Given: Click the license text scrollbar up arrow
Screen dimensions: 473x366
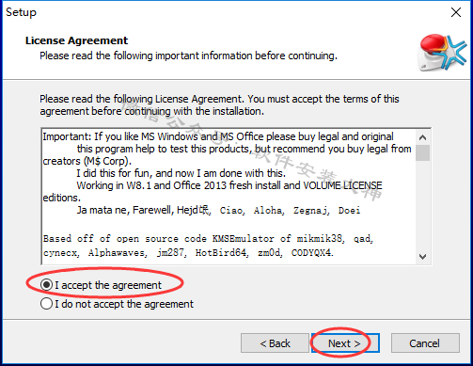Looking at the screenshot, I should point(422,137).
